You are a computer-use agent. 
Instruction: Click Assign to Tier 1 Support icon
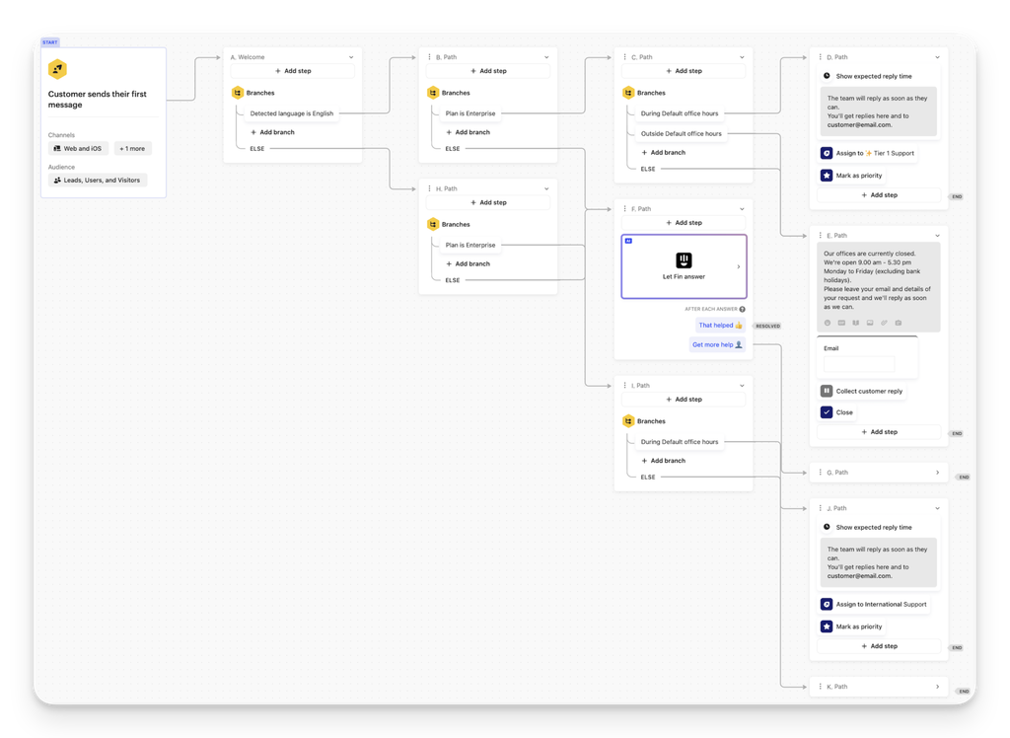827,153
